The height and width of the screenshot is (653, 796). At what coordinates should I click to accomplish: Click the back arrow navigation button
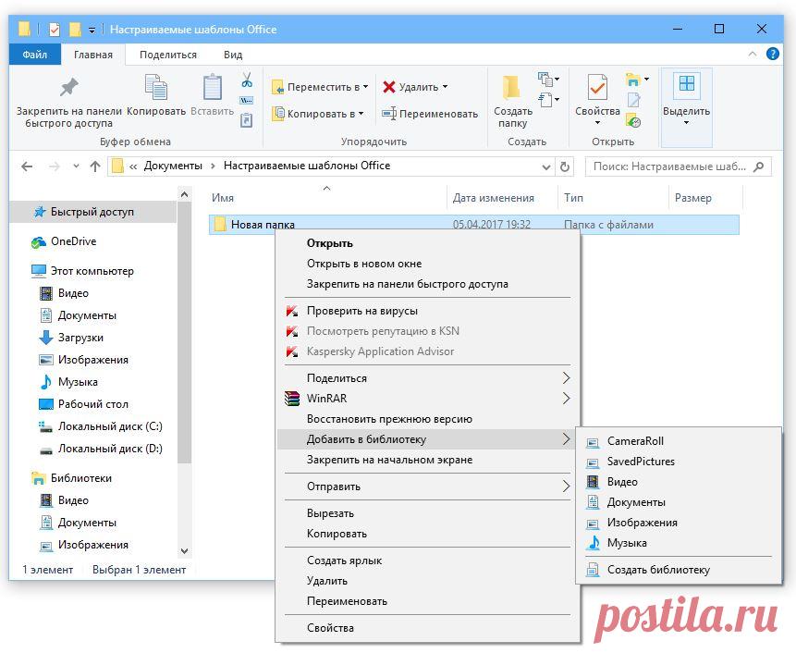coord(27,166)
